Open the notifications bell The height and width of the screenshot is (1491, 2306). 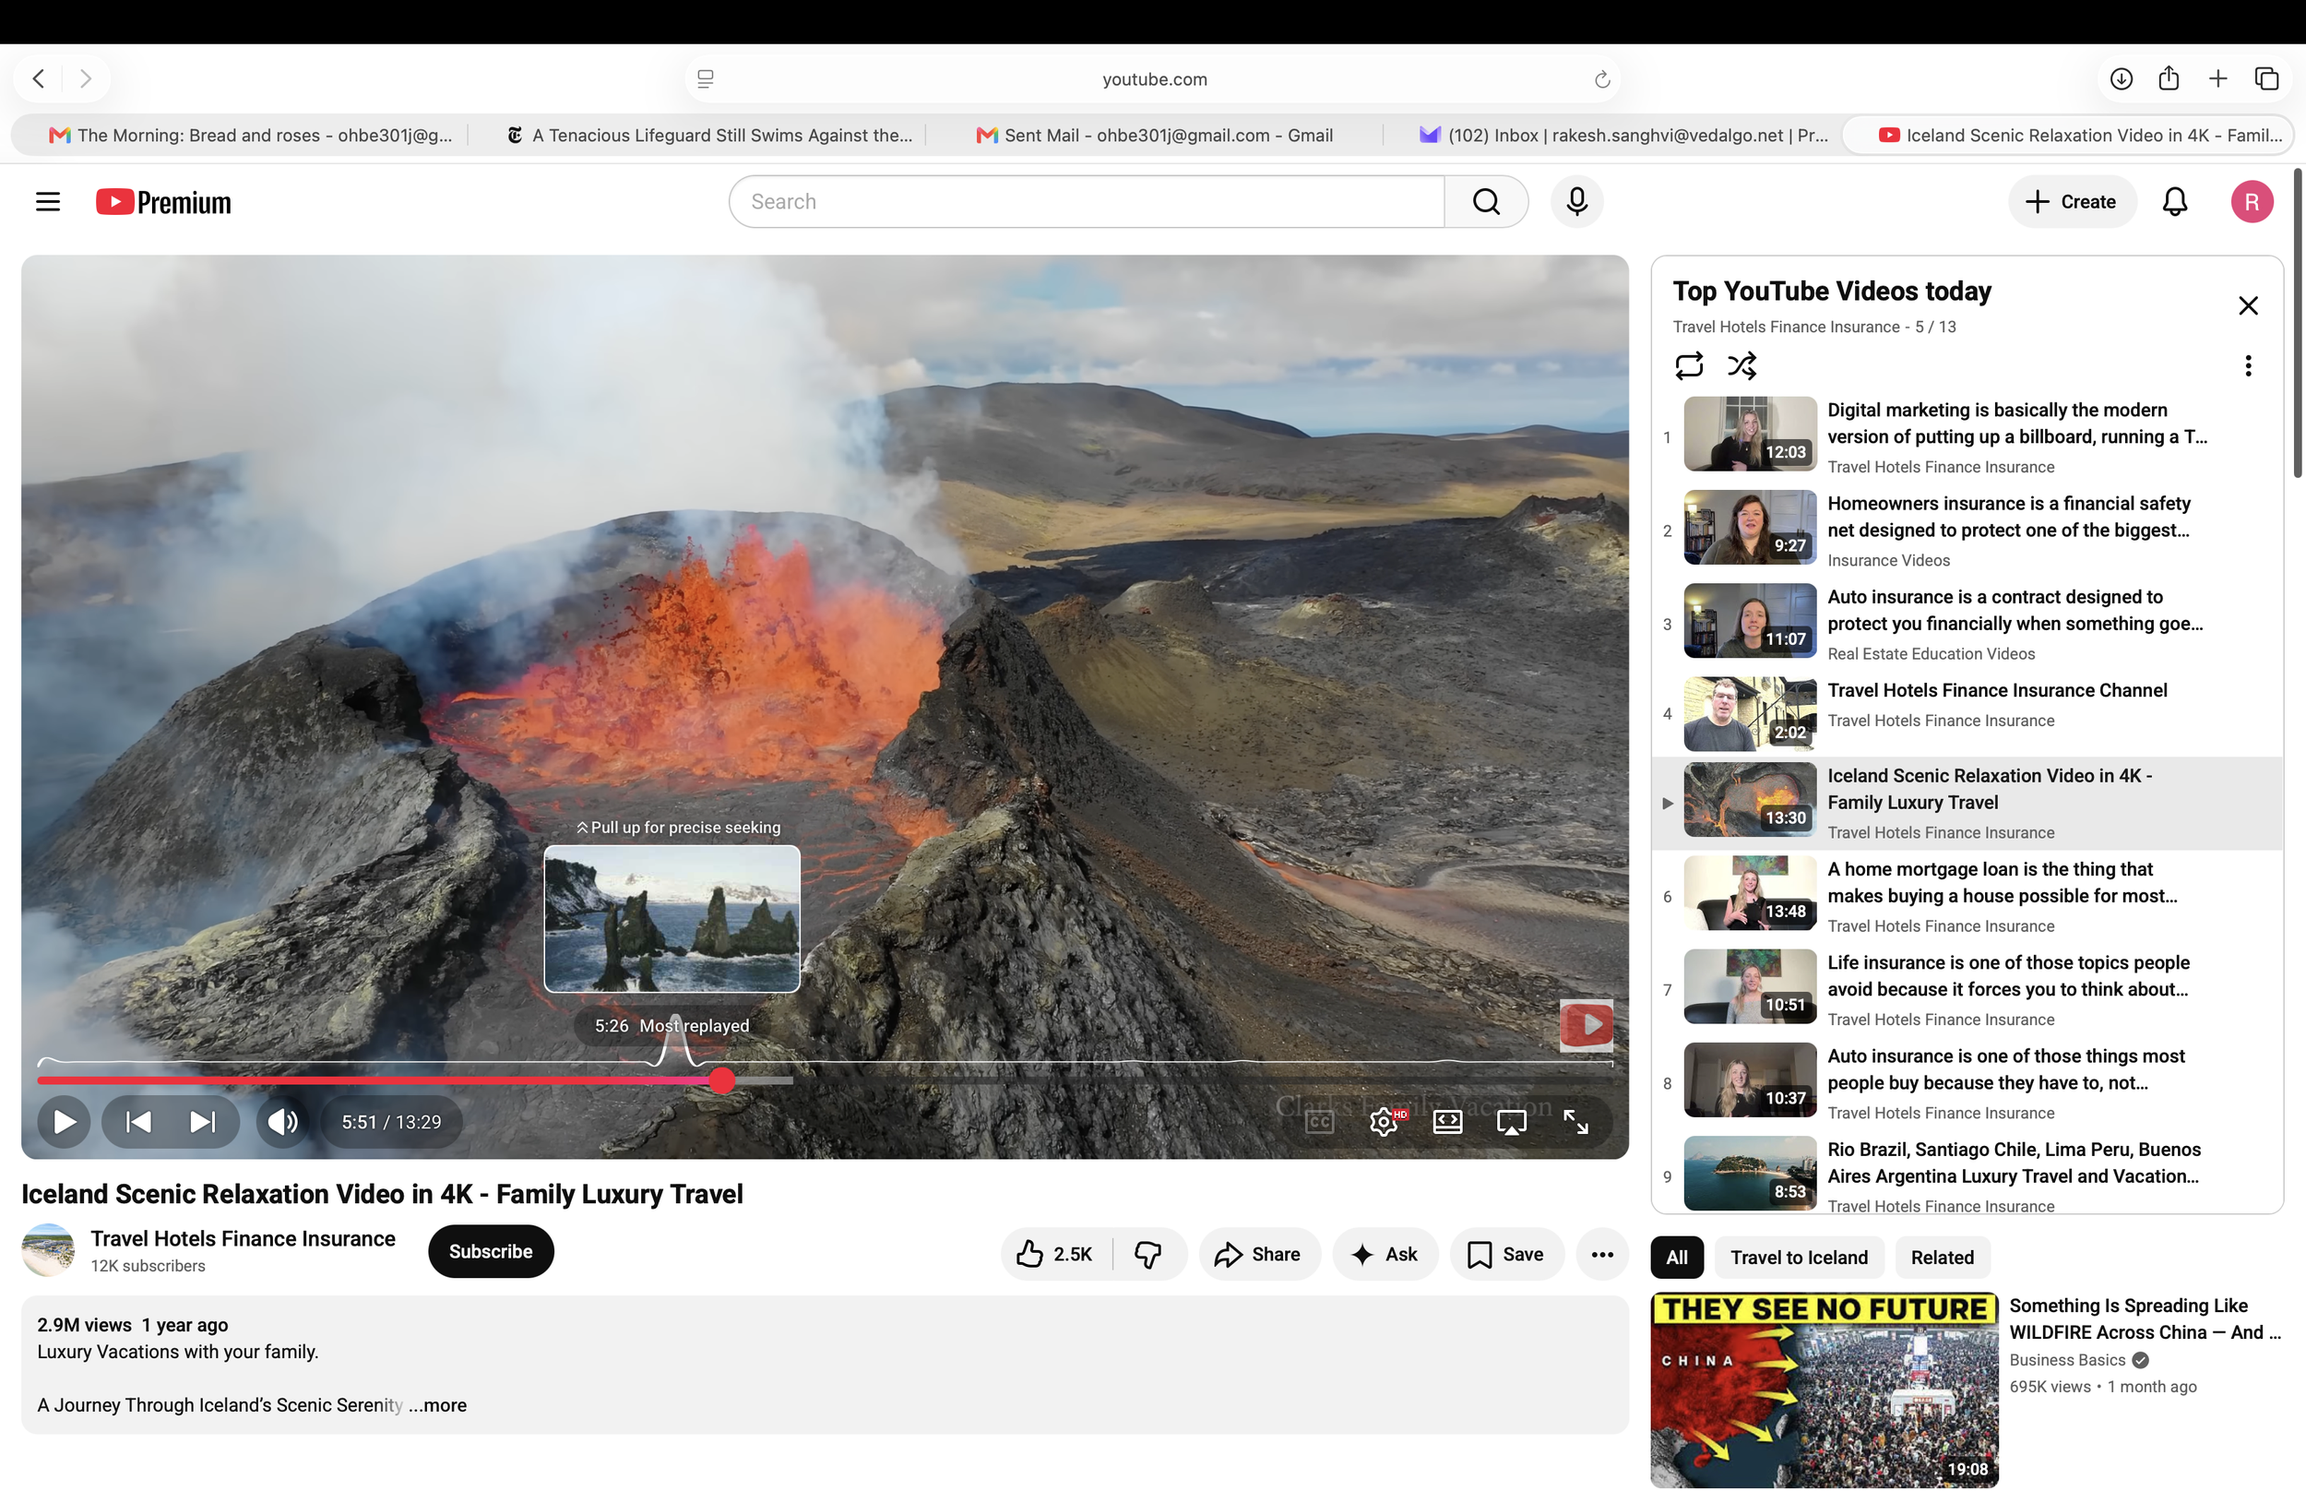point(2174,201)
